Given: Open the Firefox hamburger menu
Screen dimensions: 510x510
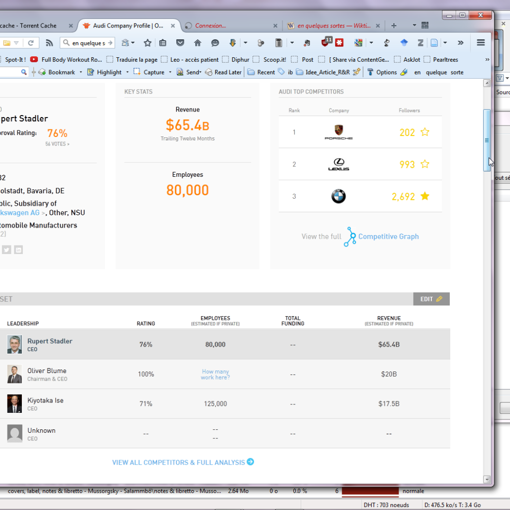Looking at the screenshot, I should click(481, 43).
